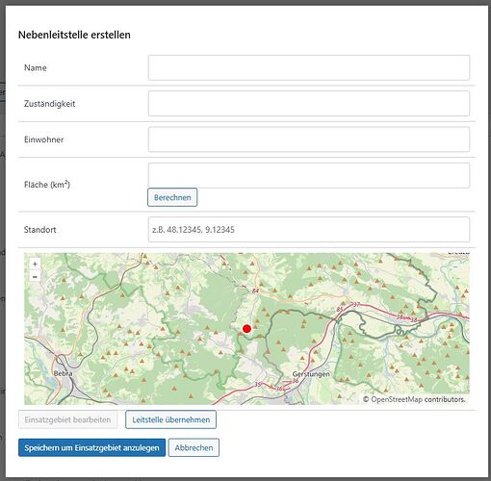The width and height of the screenshot is (491, 481).
Task: Click the Berechnen button
Action: point(172,197)
